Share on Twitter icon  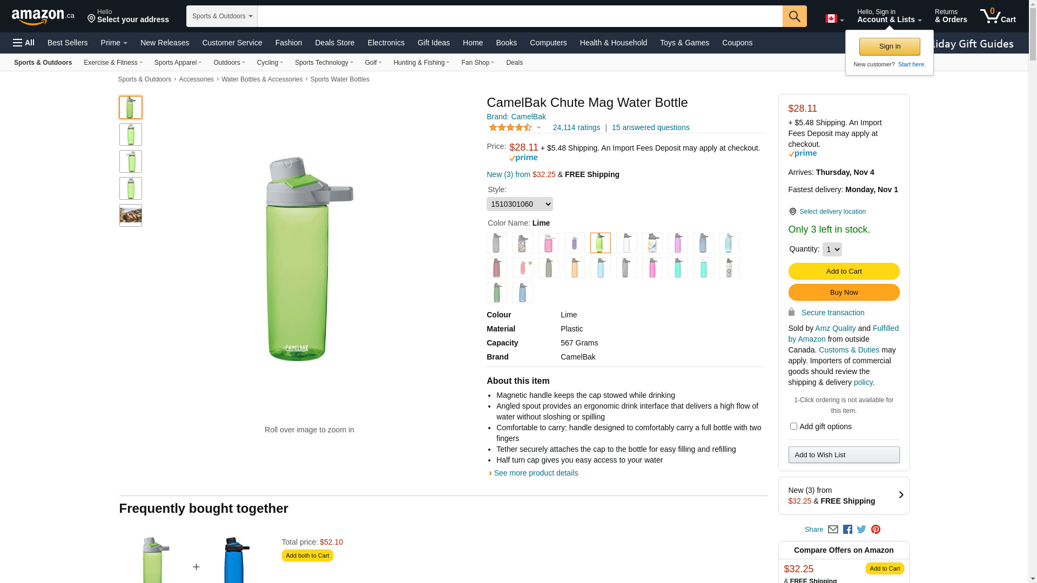tap(861, 530)
